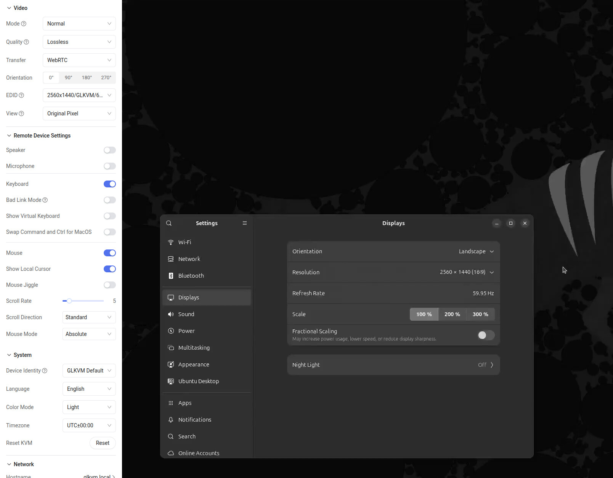
Task: Click the help icon next to View
Action: 21,114
